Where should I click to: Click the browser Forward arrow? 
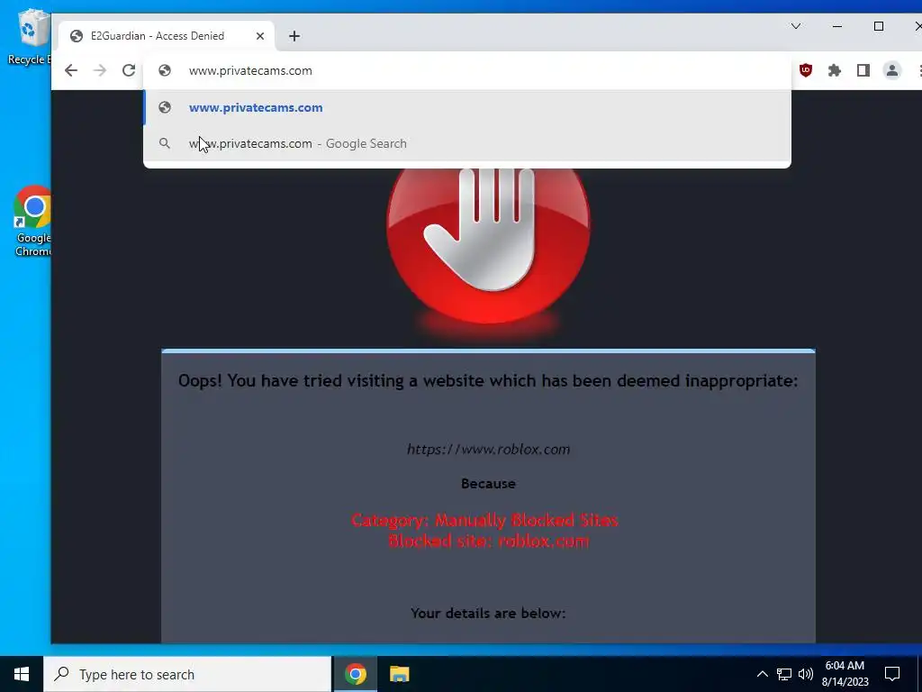tap(100, 70)
